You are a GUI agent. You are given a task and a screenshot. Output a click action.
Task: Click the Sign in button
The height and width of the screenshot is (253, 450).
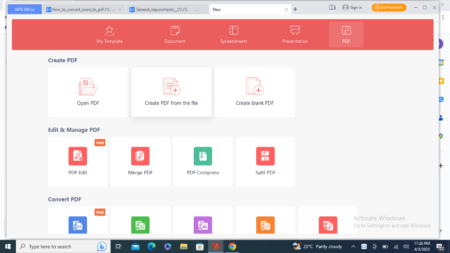coord(352,8)
